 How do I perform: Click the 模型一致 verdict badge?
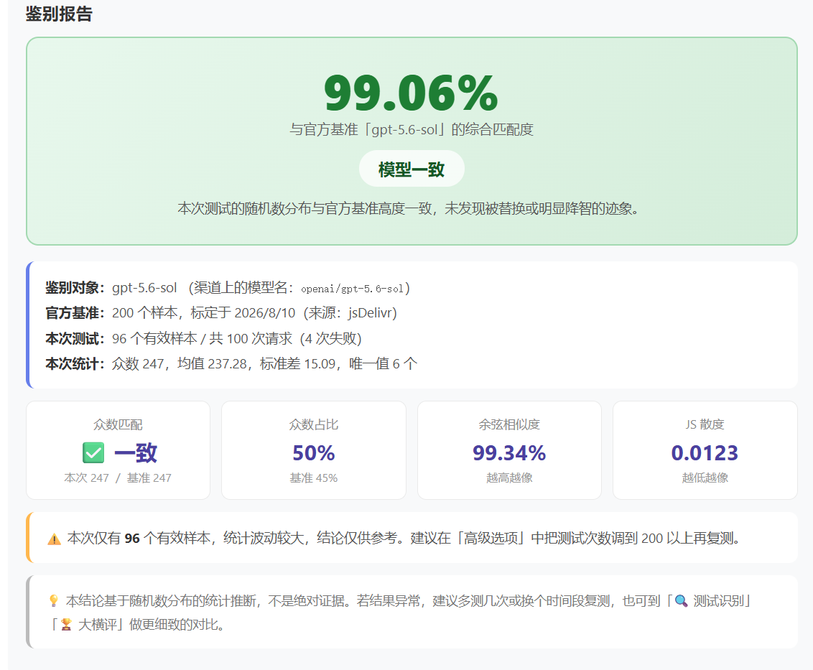pyautogui.click(x=412, y=169)
